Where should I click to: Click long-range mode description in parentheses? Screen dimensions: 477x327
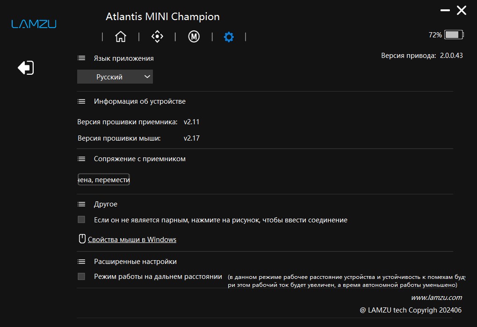click(x=347, y=281)
